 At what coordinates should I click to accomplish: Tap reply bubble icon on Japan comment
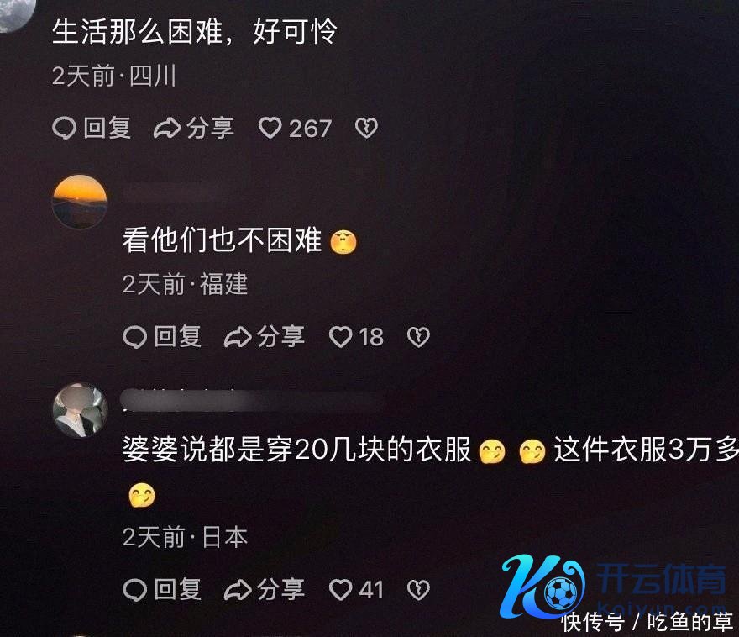coord(135,590)
